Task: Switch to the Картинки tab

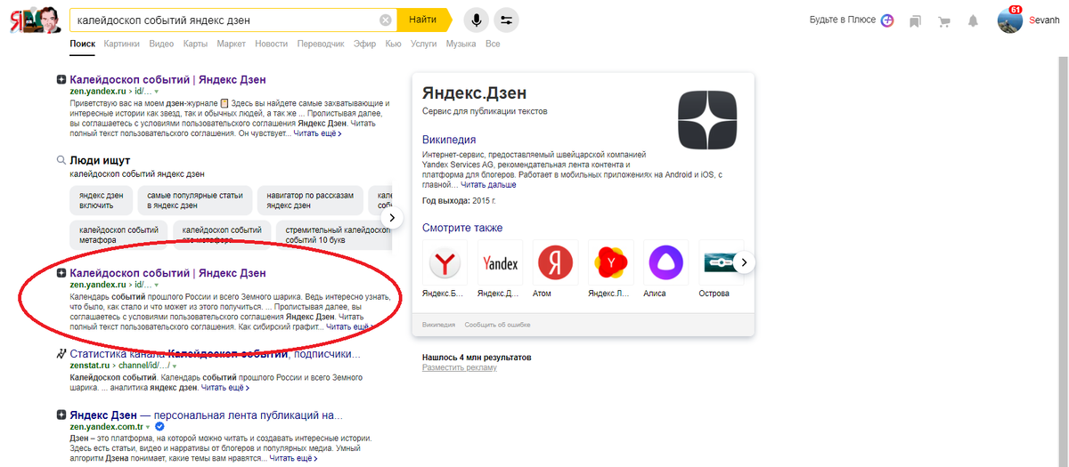Action: (121, 44)
